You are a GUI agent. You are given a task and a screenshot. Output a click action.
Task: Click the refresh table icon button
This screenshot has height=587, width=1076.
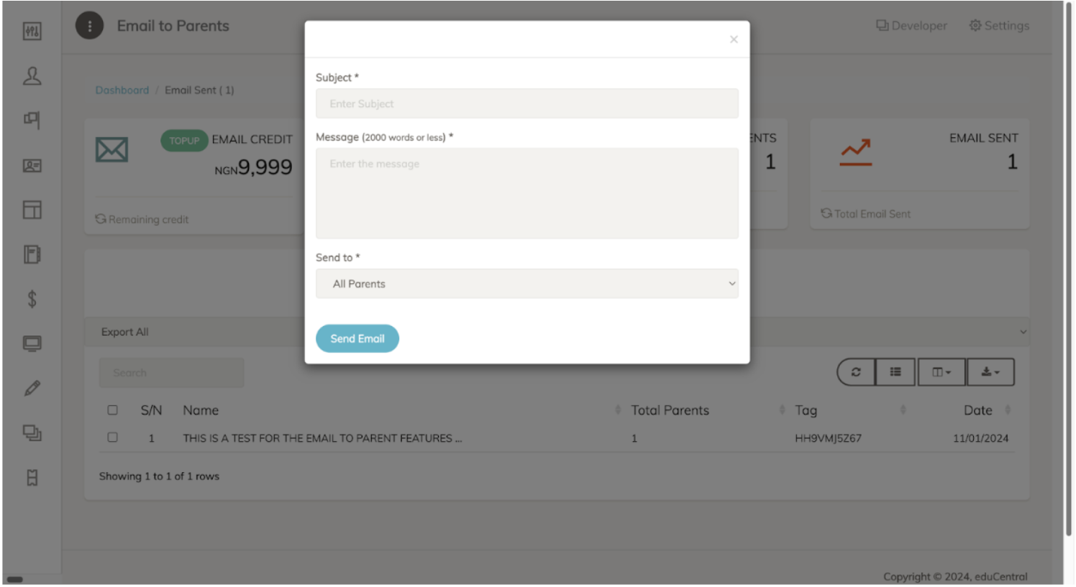click(x=856, y=372)
